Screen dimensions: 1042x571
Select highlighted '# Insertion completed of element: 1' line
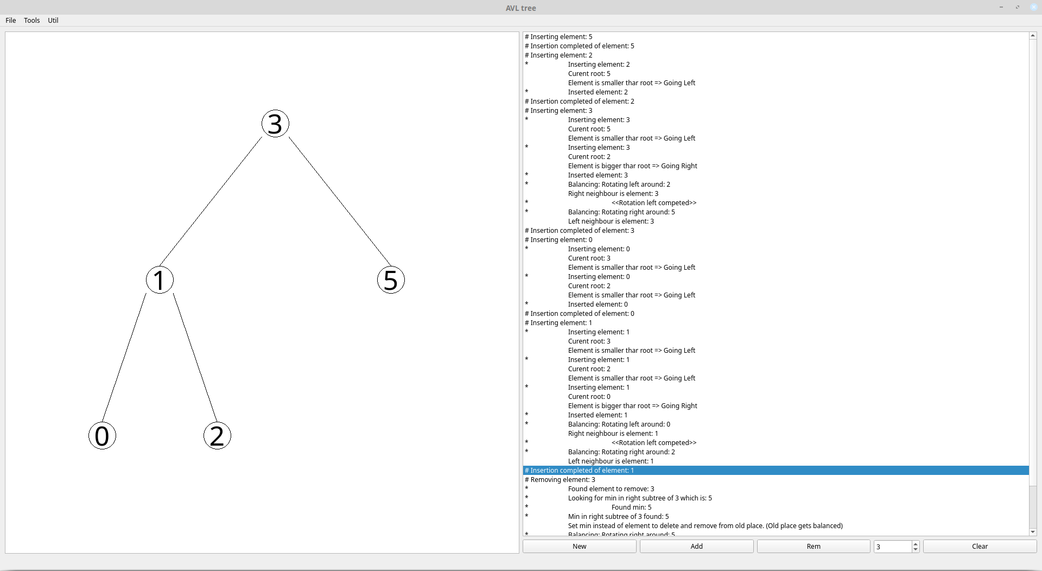pos(776,471)
